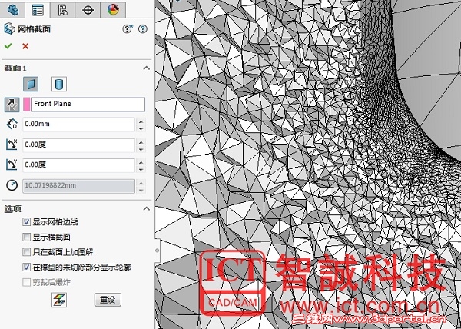Increase Y rotation with up arrow
The height and width of the screenshot is (329, 461).
pos(141,162)
